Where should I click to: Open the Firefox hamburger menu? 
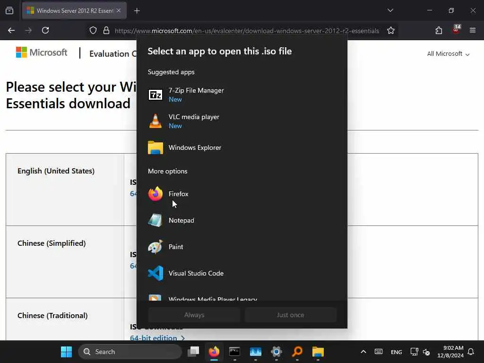pos(473,30)
